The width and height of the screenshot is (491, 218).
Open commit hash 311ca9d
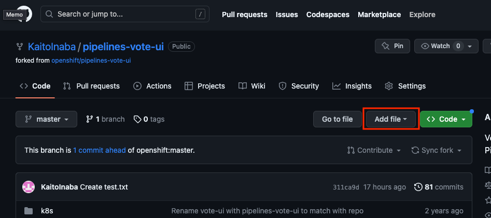click(346, 187)
